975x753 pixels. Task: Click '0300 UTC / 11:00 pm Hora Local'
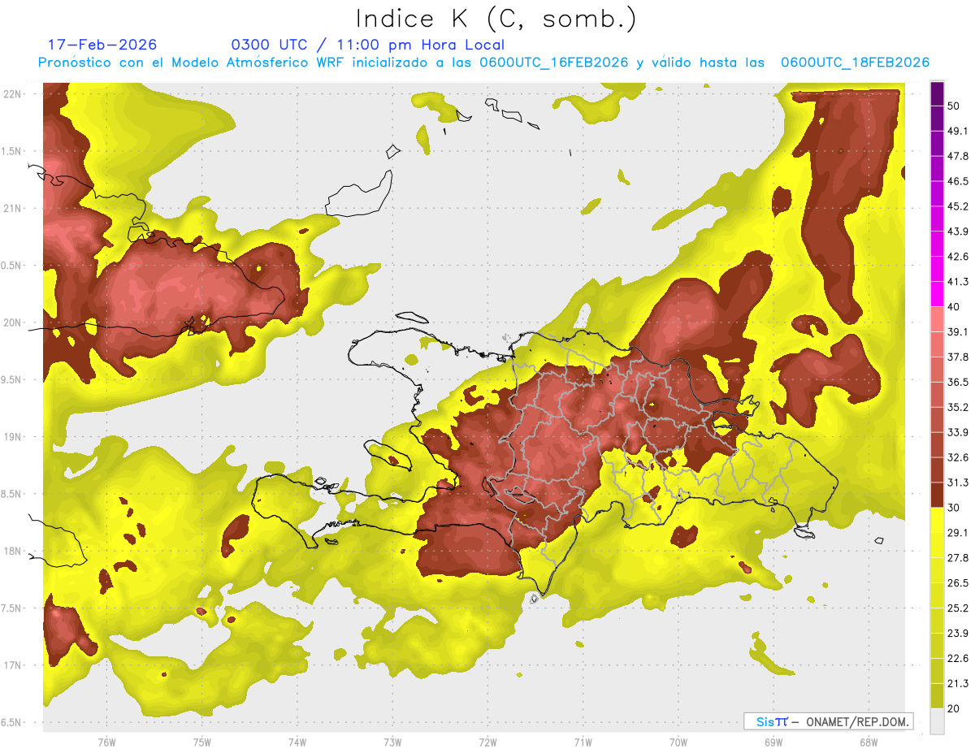[x=367, y=45]
